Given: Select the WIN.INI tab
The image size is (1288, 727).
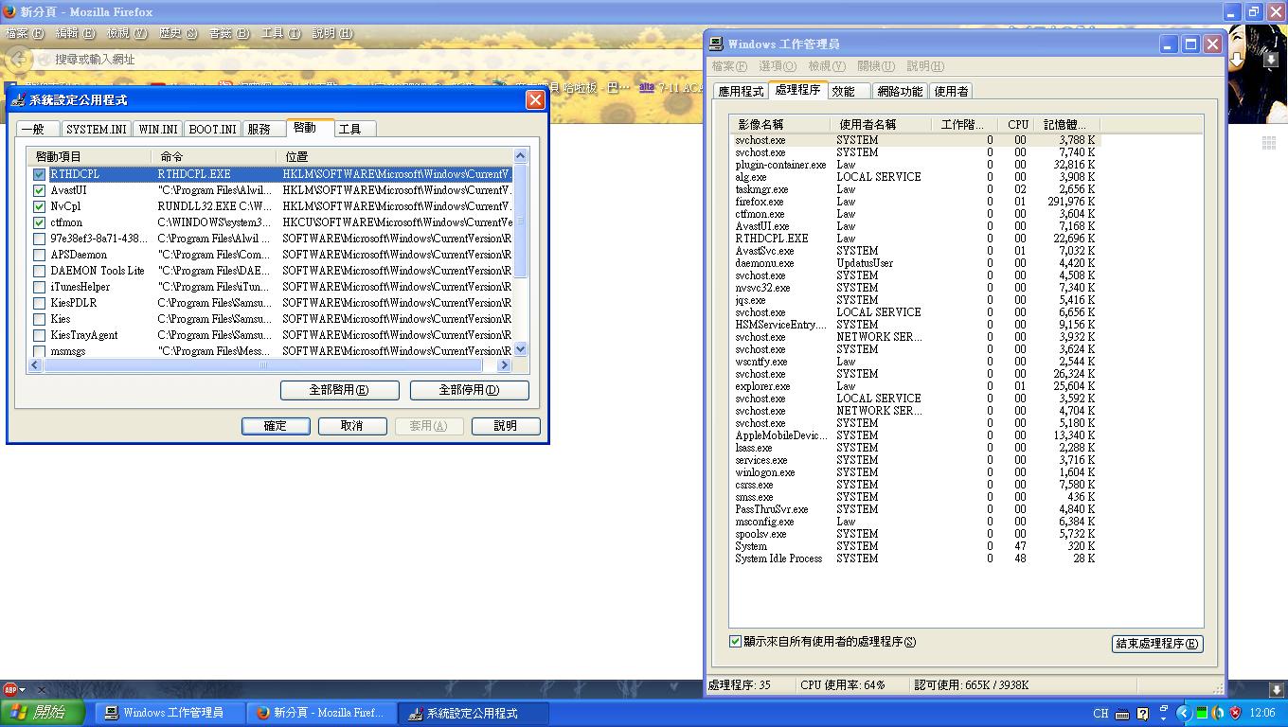Looking at the screenshot, I should (157, 129).
